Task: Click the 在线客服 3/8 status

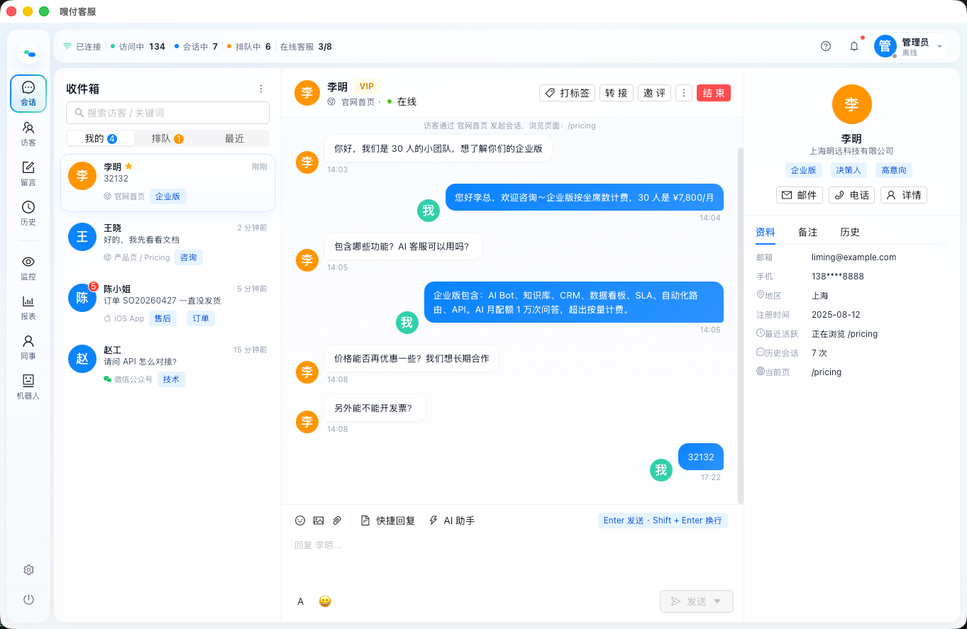Action: coord(306,47)
